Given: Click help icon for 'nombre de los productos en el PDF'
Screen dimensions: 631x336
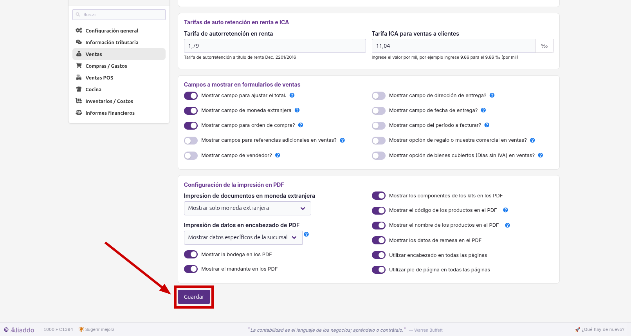Looking at the screenshot, I should (507, 225).
